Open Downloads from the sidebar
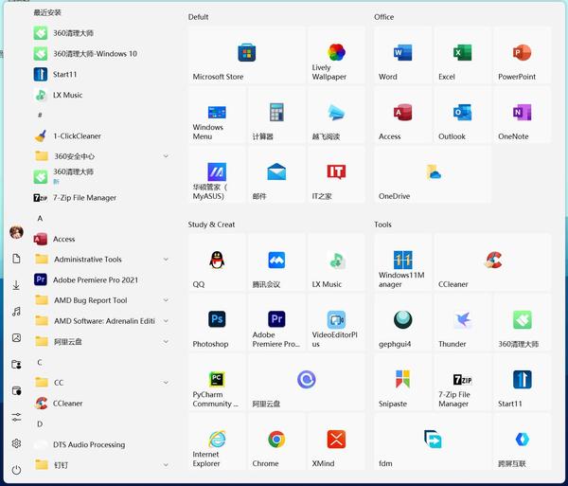The image size is (568, 486). point(16,285)
